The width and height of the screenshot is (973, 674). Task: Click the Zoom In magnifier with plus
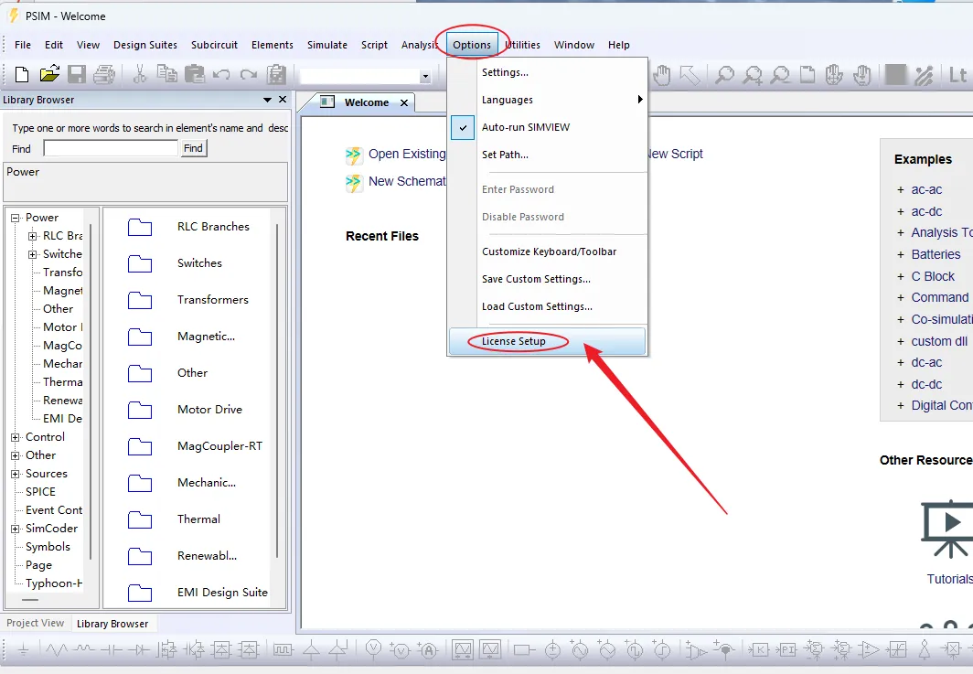[754, 75]
